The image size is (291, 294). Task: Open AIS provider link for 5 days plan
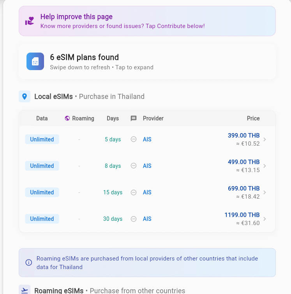tap(147, 139)
